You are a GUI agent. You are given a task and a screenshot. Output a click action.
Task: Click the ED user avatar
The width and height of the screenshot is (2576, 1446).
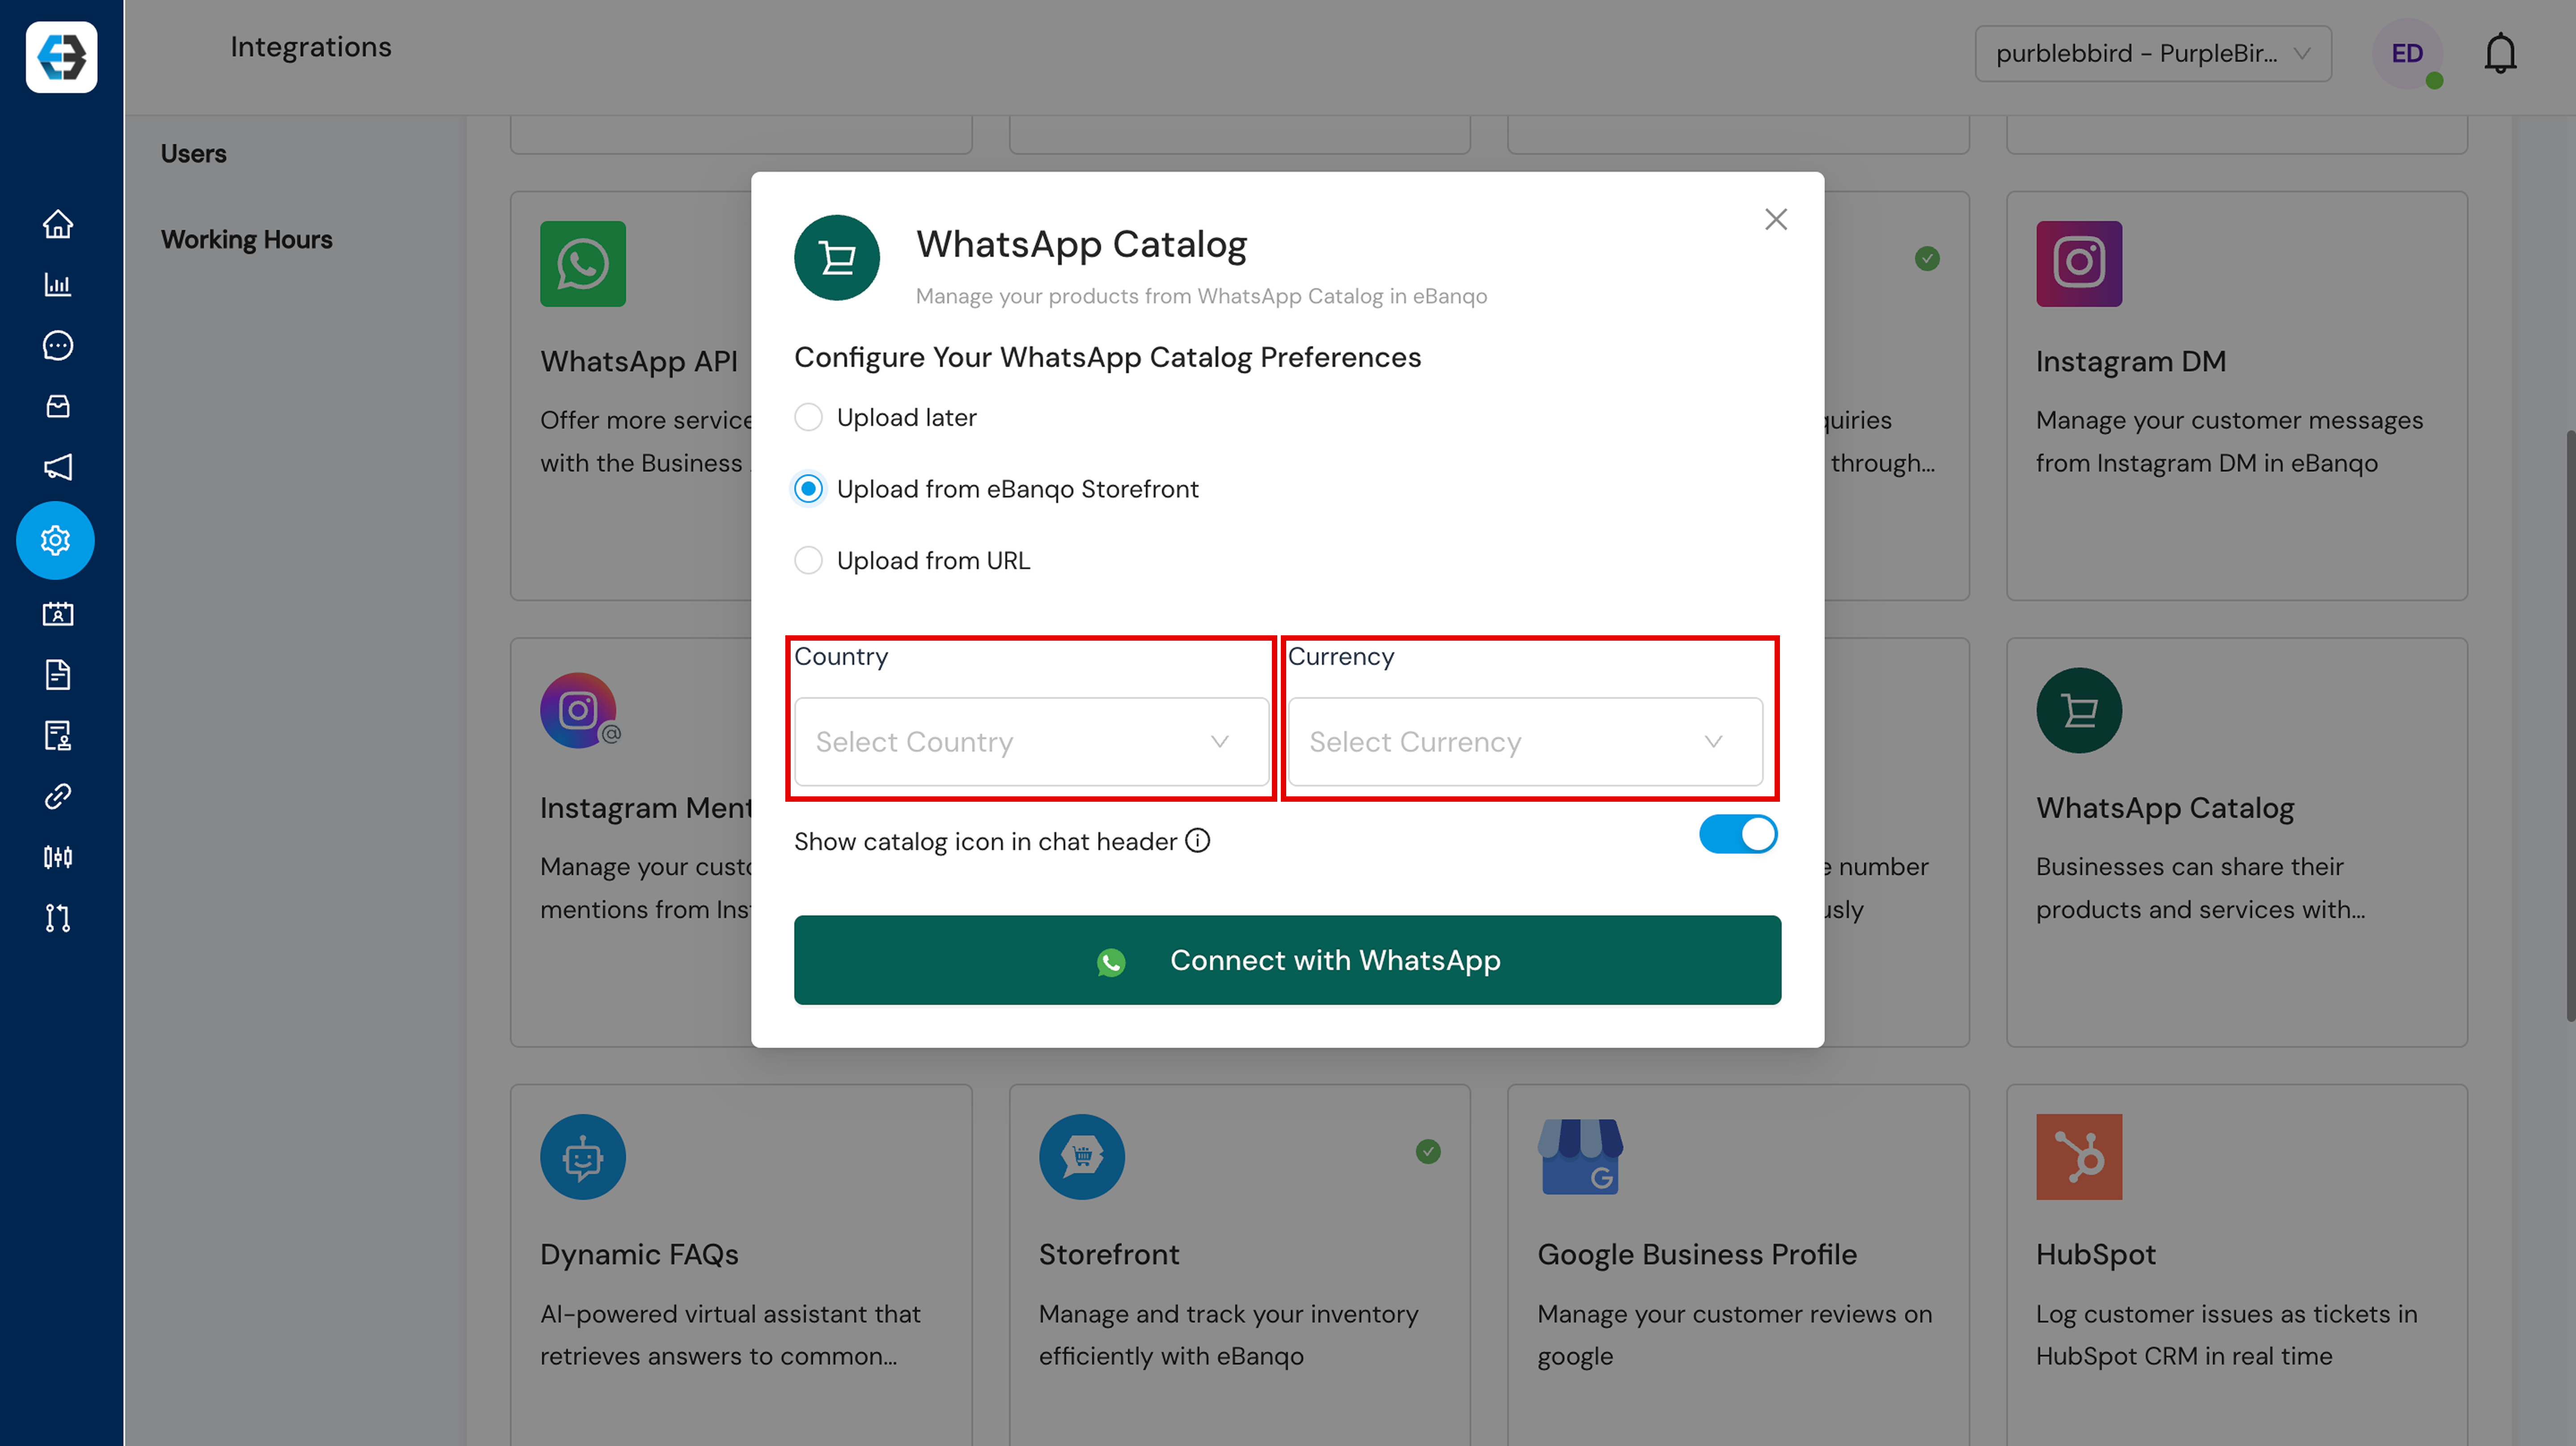coord(2406,53)
